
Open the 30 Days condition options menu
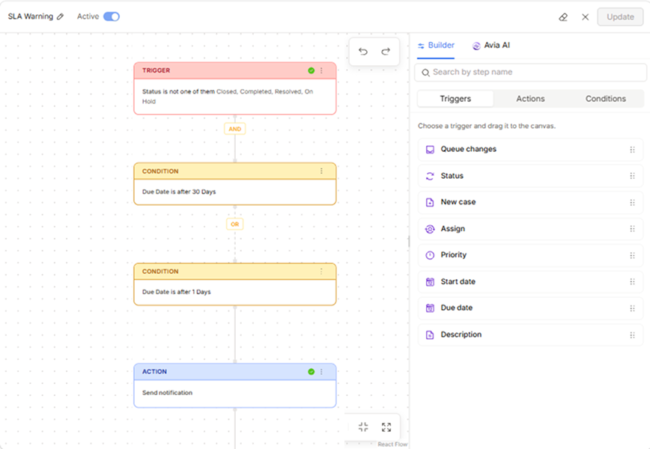321,171
